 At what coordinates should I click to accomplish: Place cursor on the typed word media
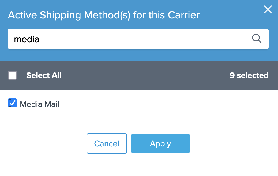coord(27,39)
